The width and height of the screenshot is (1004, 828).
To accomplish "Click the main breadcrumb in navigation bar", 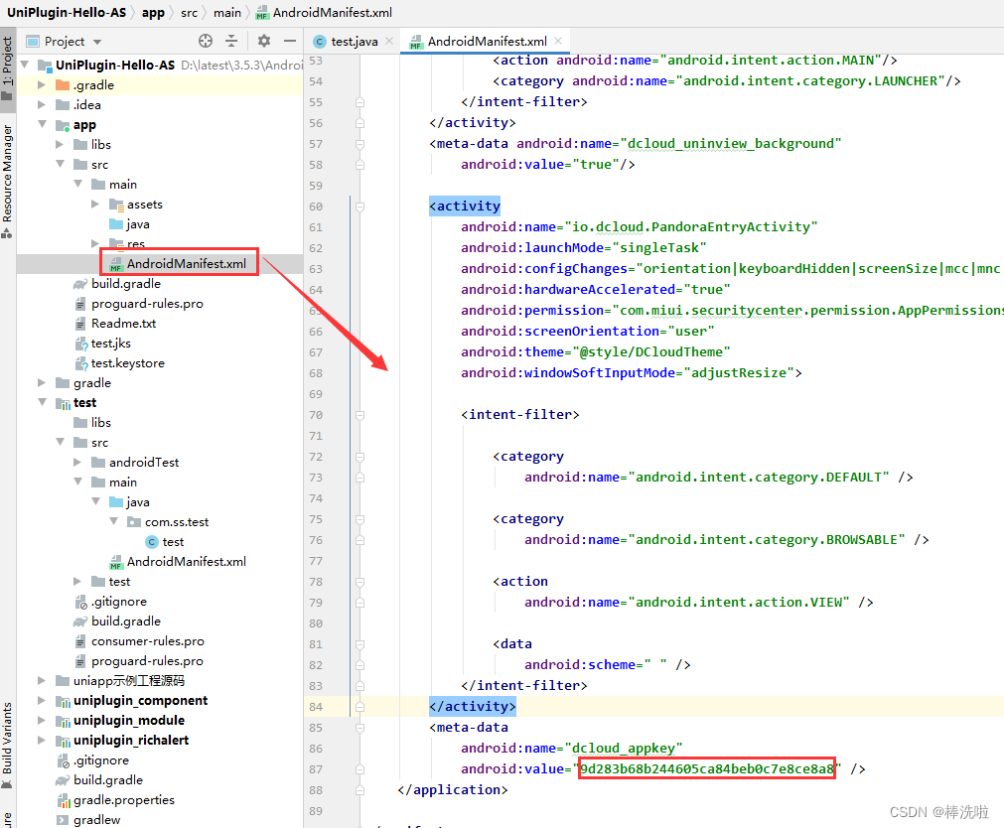I will coord(227,12).
